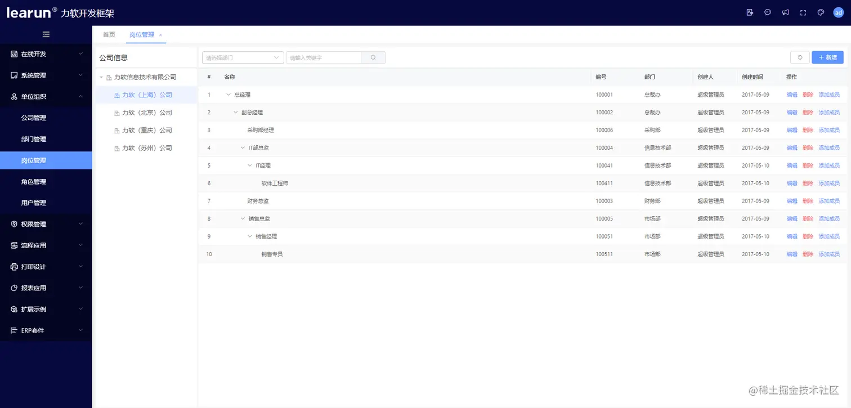Collapse the 销售经理 row
Image resolution: width=851 pixels, height=408 pixels.
point(250,236)
